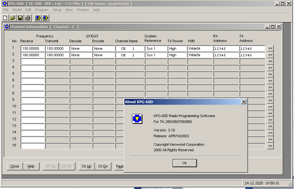This screenshot has height=189, width=294.
Task: Open the Program menu
Action: [x=42, y=10]
